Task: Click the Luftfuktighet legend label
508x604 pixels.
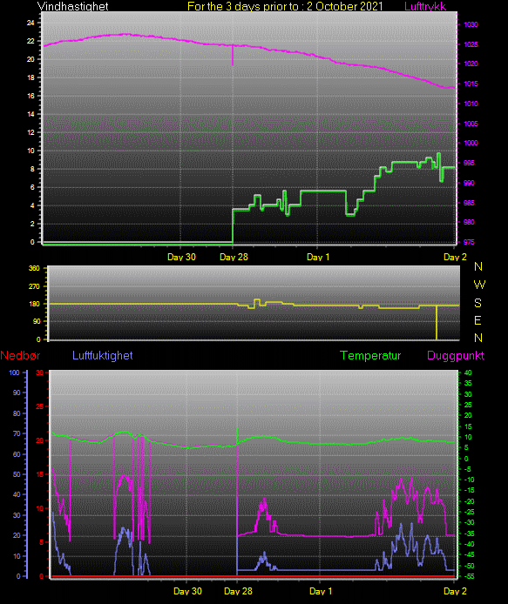Action: pyautogui.click(x=103, y=355)
